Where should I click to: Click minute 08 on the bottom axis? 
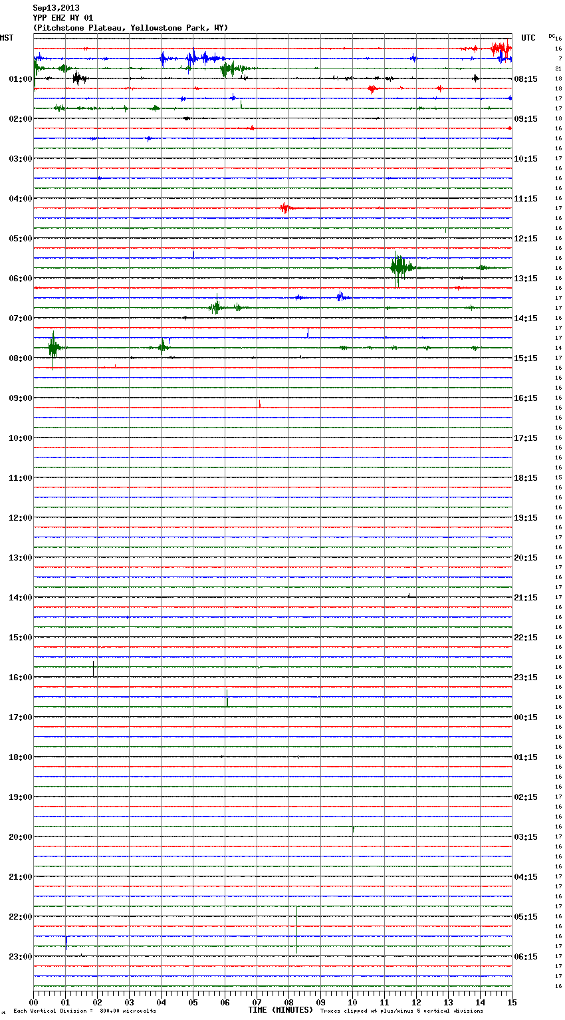point(288,1002)
